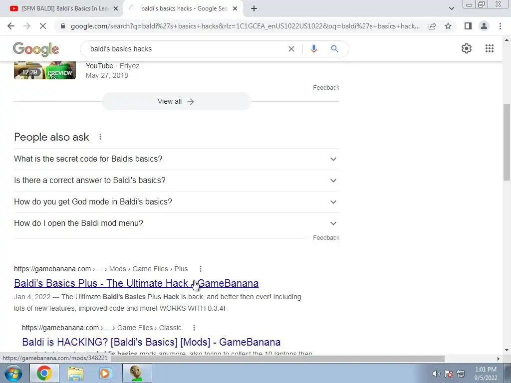
Task: Click the blue magnifier search icon
Action: click(334, 49)
